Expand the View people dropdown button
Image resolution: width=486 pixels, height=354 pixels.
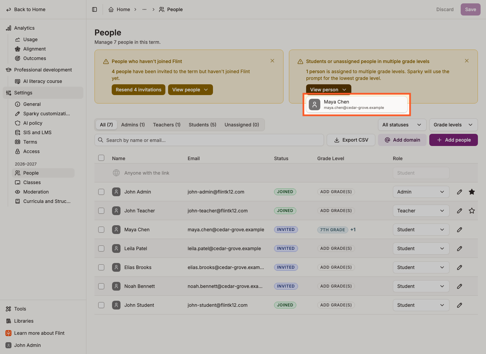coord(190,90)
